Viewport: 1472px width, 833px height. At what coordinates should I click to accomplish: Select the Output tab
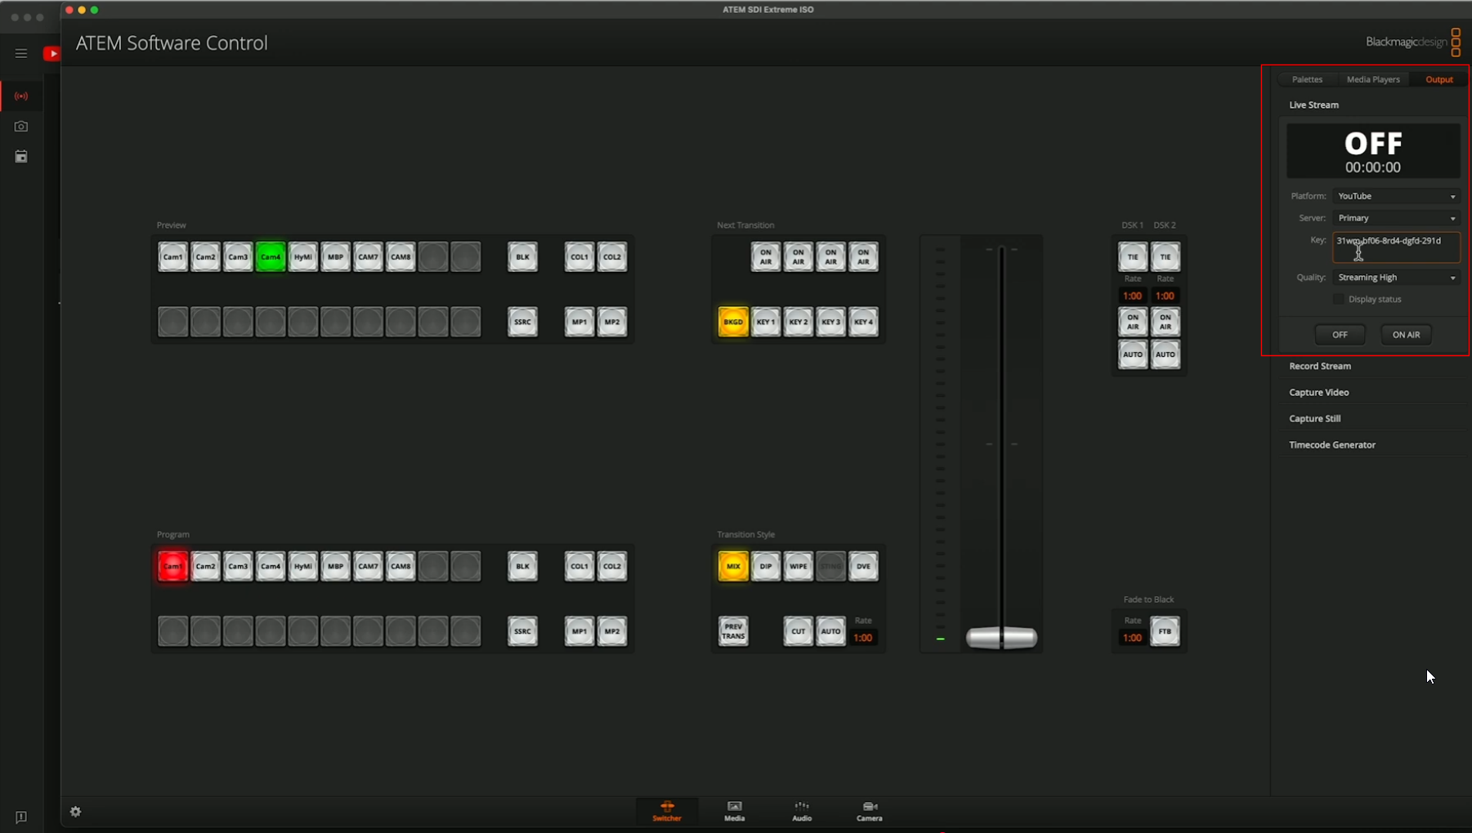pyautogui.click(x=1439, y=79)
